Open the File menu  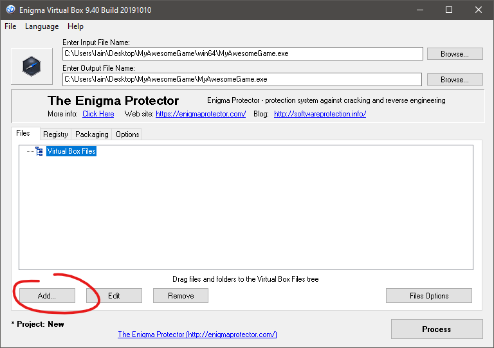(x=10, y=26)
